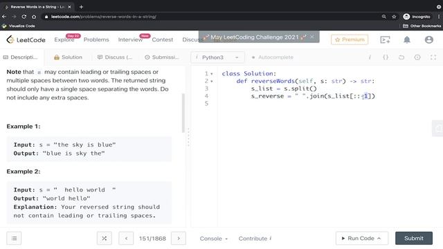Open the user profile avatar menu
Screen dimensions: 443x249
(429, 40)
